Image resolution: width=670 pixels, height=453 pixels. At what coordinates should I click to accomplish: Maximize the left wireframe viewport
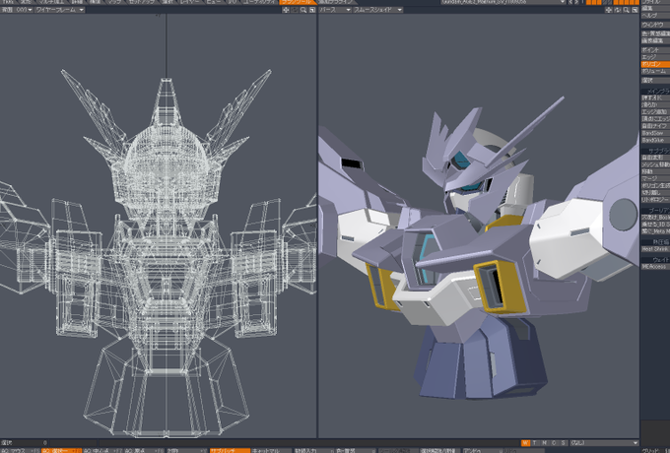click(x=312, y=10)
